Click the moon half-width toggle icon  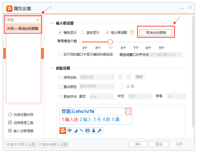(76, 131)
